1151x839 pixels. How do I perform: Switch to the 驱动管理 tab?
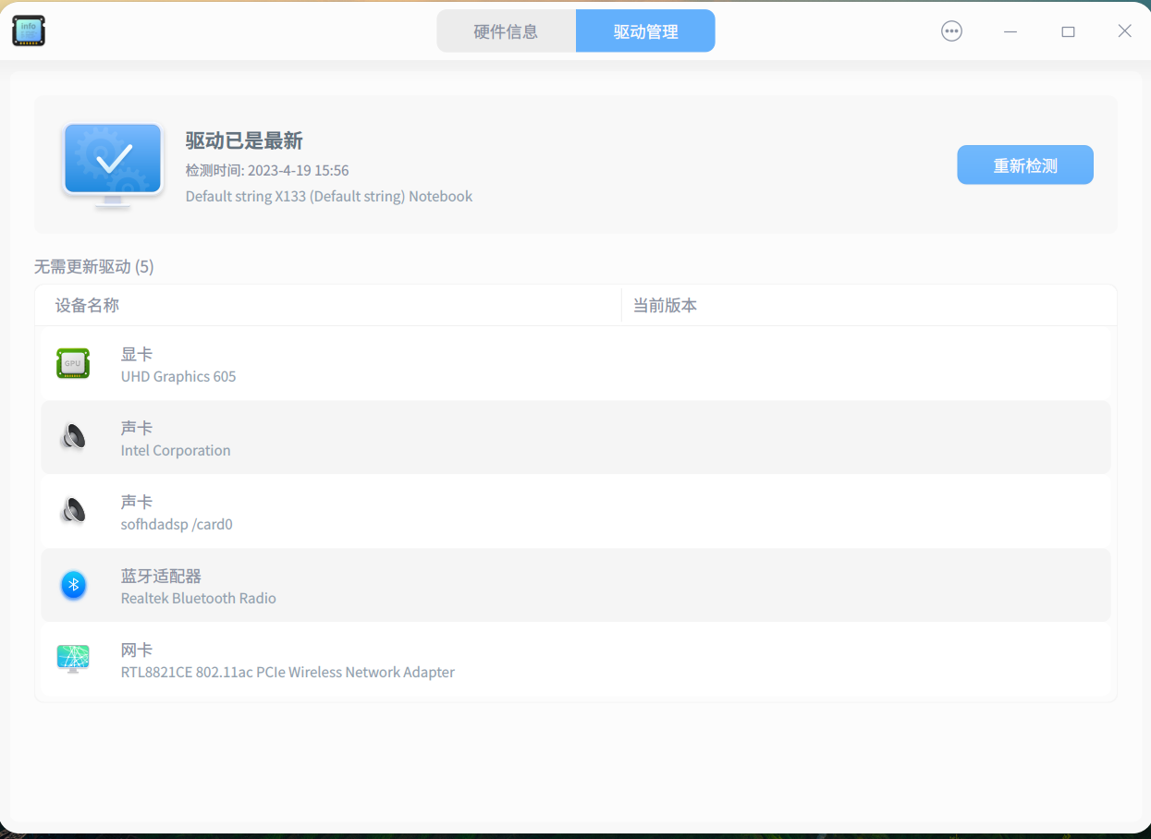pyautogui.click(x=644, y=30)
